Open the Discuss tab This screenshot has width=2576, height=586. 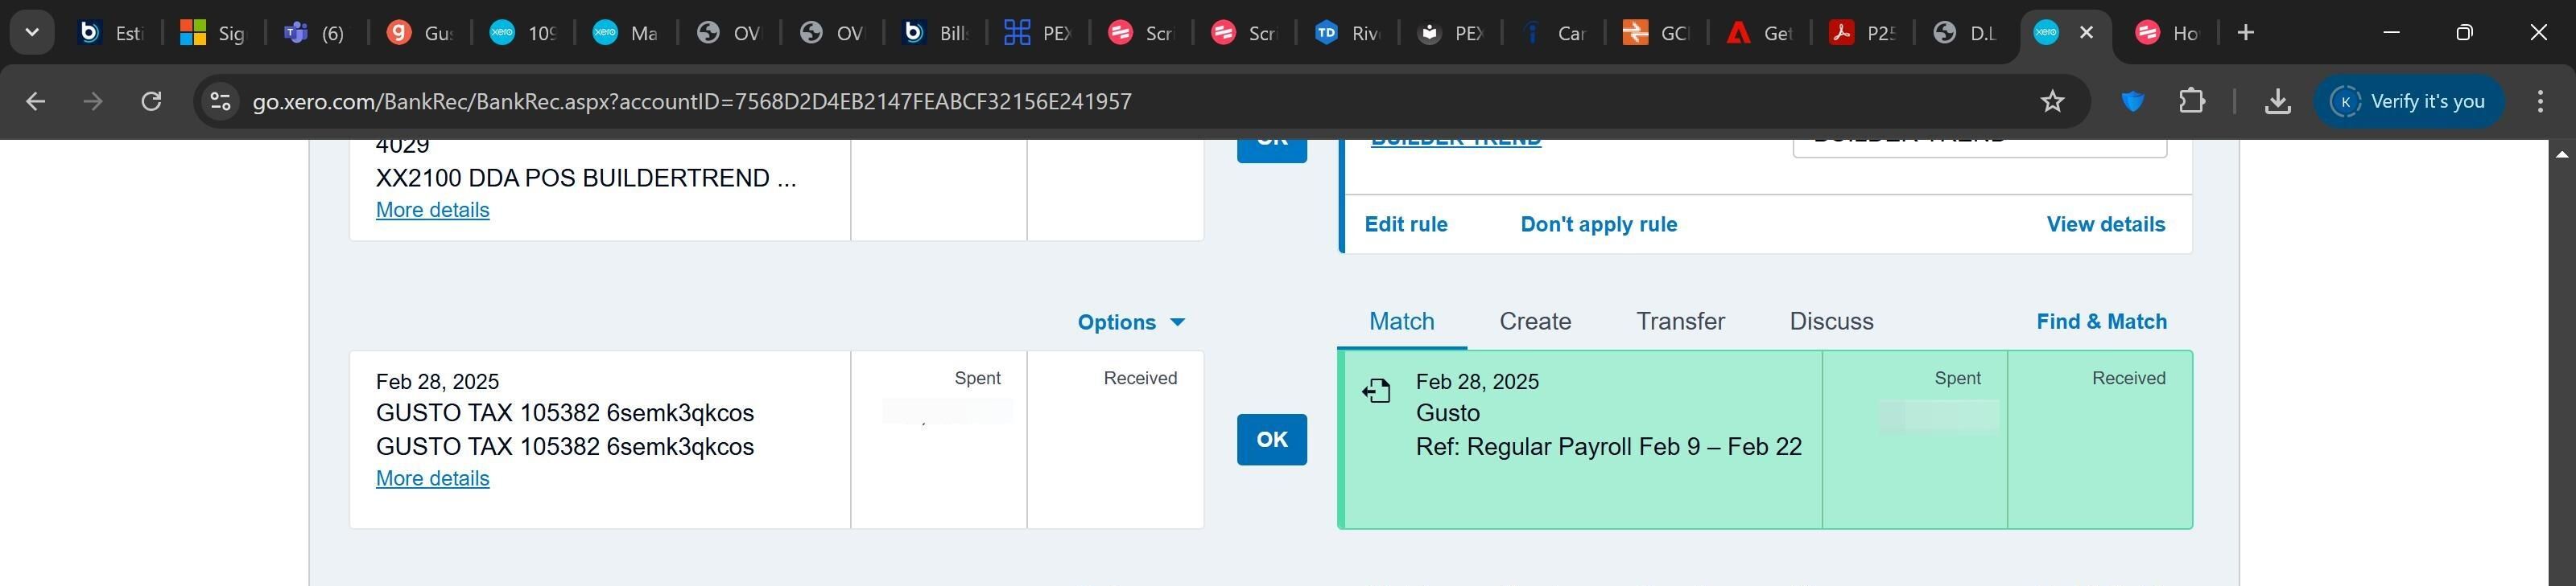(x=1831, y=322)
